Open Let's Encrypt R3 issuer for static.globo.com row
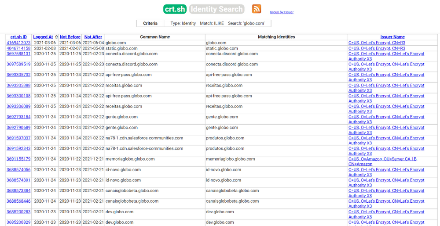This screenshot has height=226, width=440. click(377, 48)
